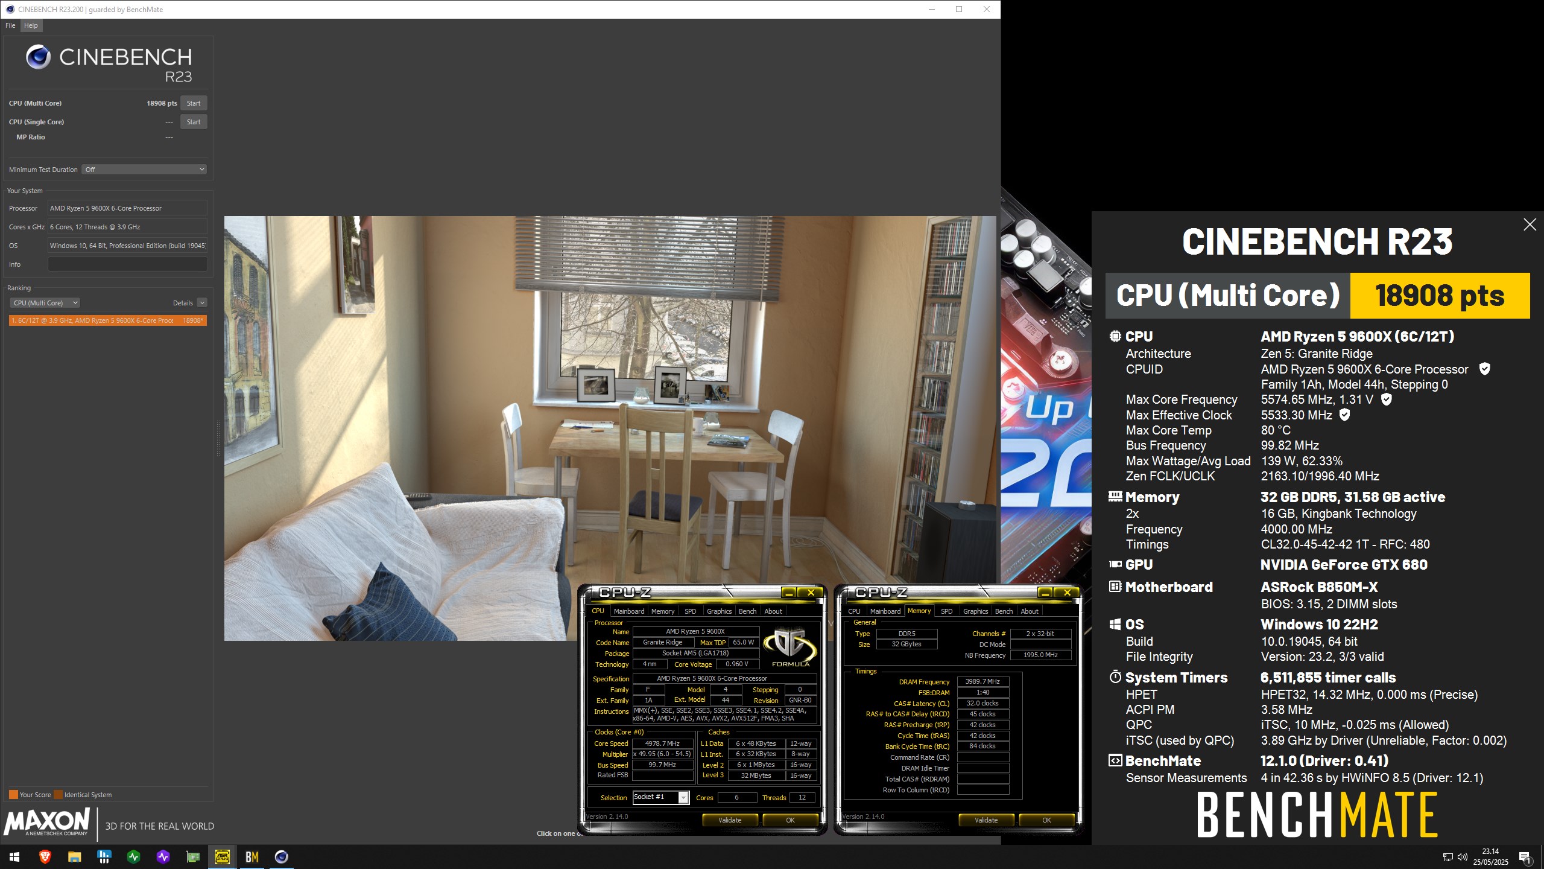Open the File menu in Cinebench
This screenshot has height=869, width=1544.
10,25
